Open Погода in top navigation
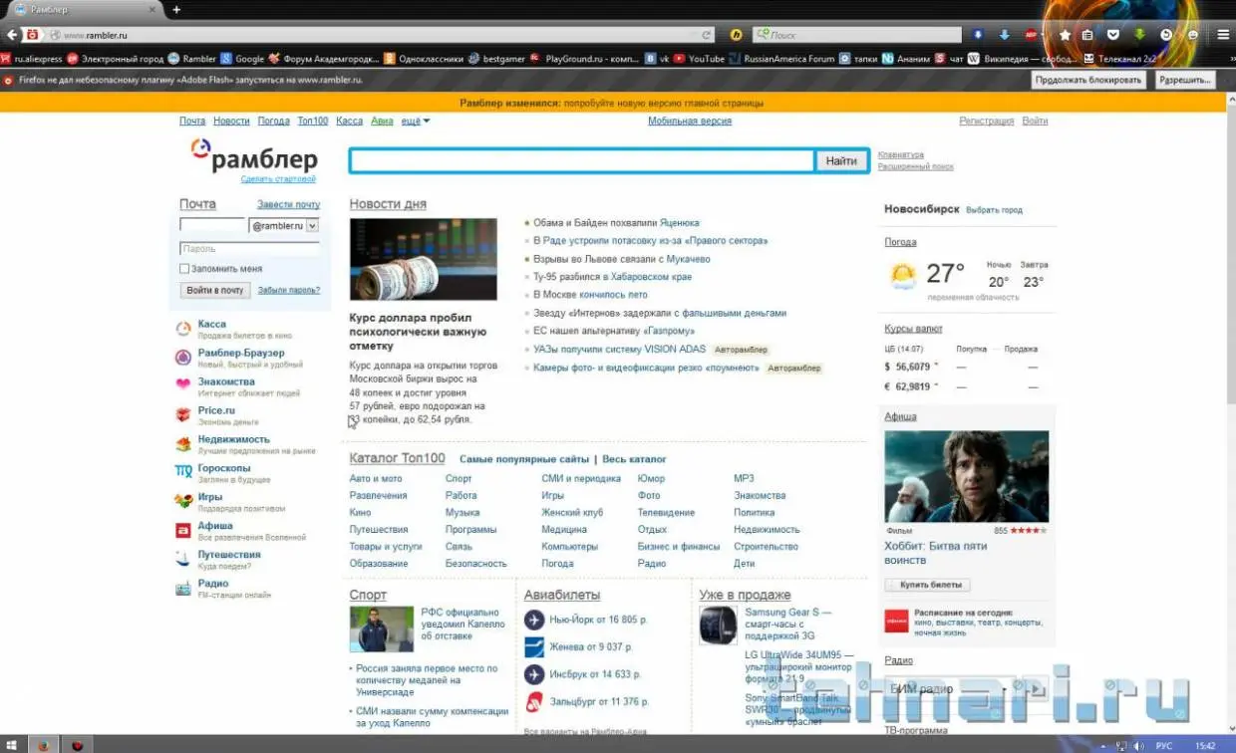 [x=274, y=121]
